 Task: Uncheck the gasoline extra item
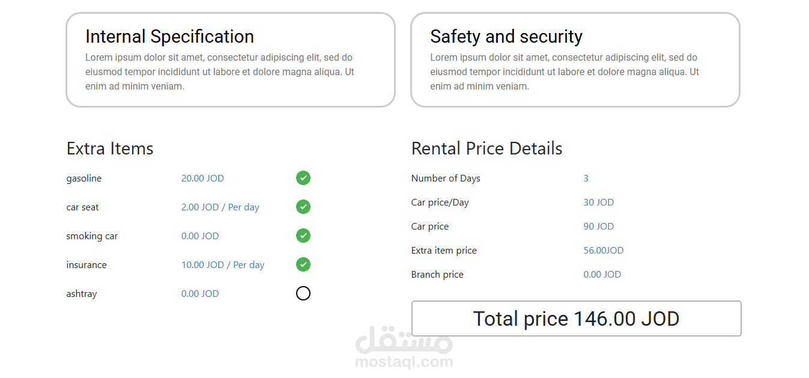pos(303,178)
